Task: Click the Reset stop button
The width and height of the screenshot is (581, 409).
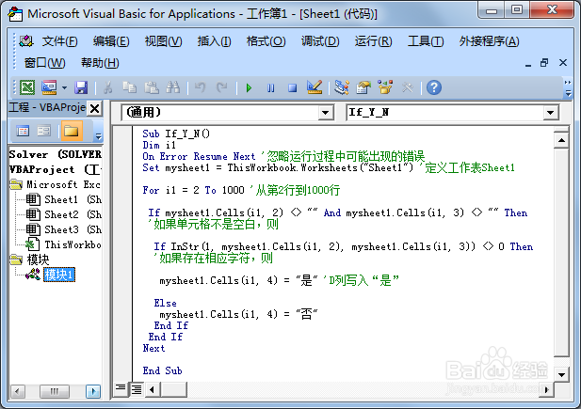Action: tap(292, 88)
